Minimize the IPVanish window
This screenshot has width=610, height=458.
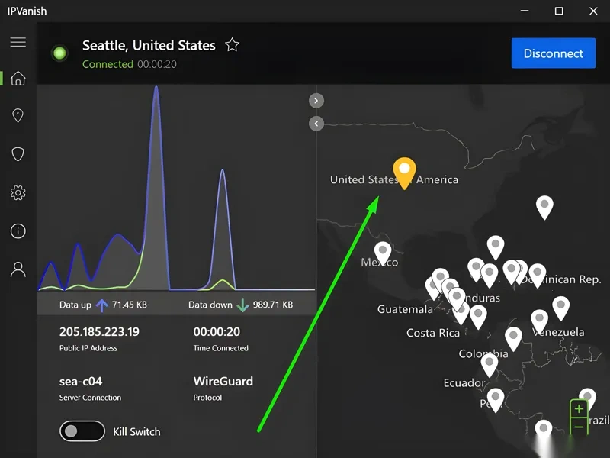(525, 11)
